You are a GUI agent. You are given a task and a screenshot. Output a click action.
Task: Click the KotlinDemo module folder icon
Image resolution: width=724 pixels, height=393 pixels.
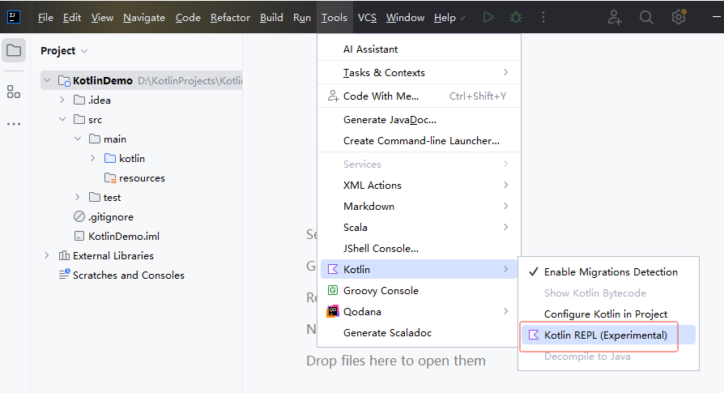(x=64, y=81)
